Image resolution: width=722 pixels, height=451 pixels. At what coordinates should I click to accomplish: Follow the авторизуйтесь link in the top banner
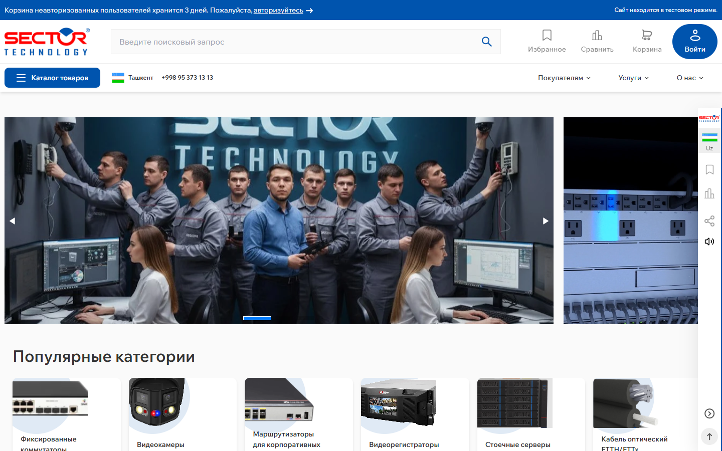point(278,10)
